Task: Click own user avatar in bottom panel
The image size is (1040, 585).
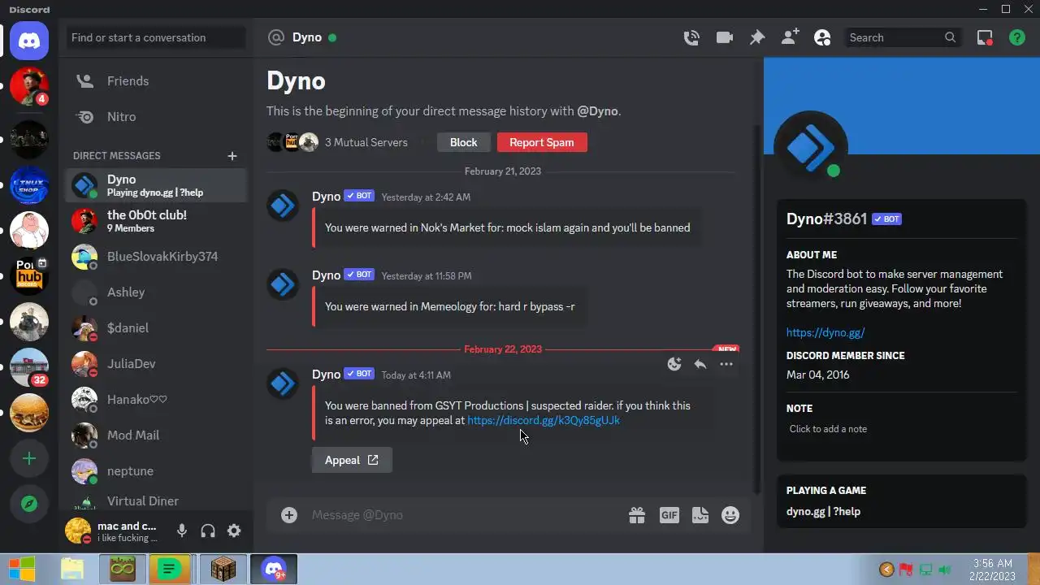Action: [x=79, y=531]
